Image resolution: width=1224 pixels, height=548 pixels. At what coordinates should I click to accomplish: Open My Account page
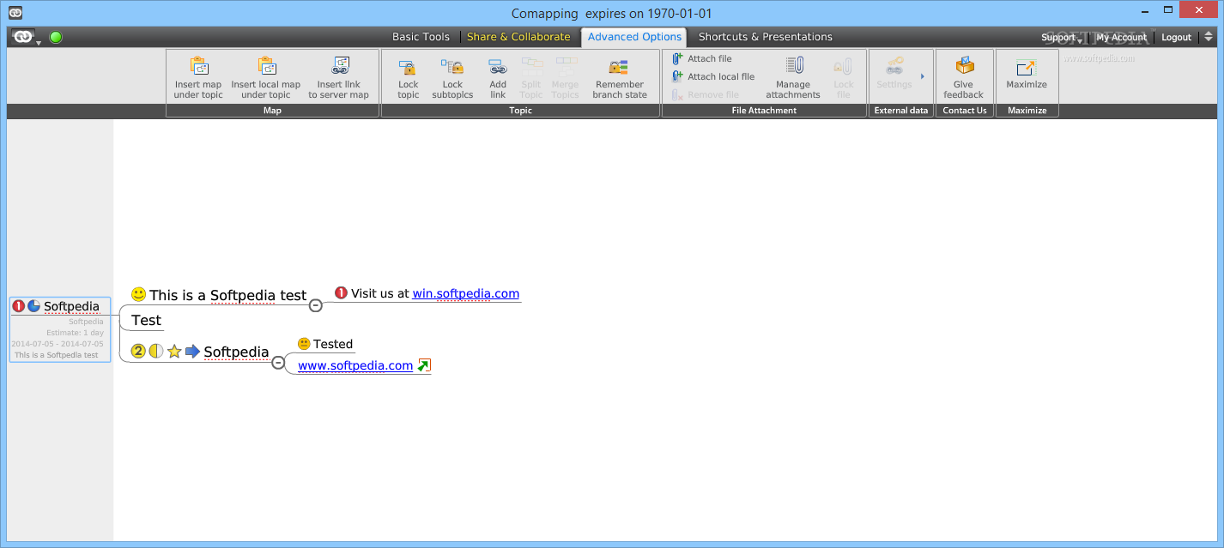tap(1121, 38)
